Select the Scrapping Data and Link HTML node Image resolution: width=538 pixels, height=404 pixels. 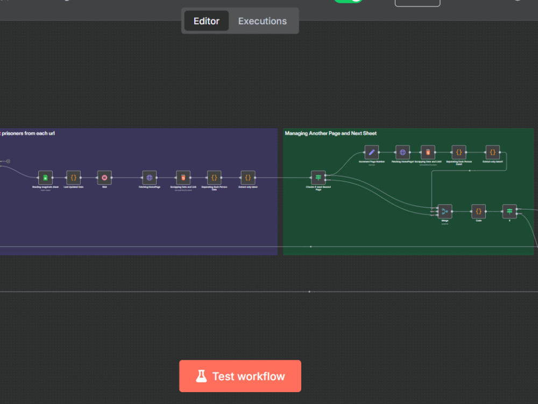tap(183, 178)
